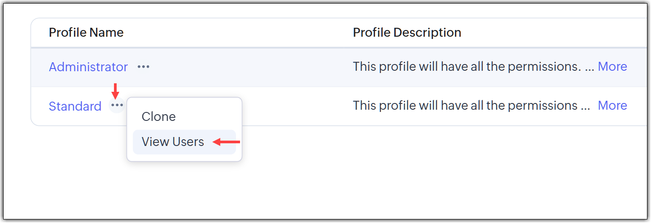Click the Standard profile's three-dot menu icon
The height and width of the screenshot is (223, 651).
coord(117,106)
